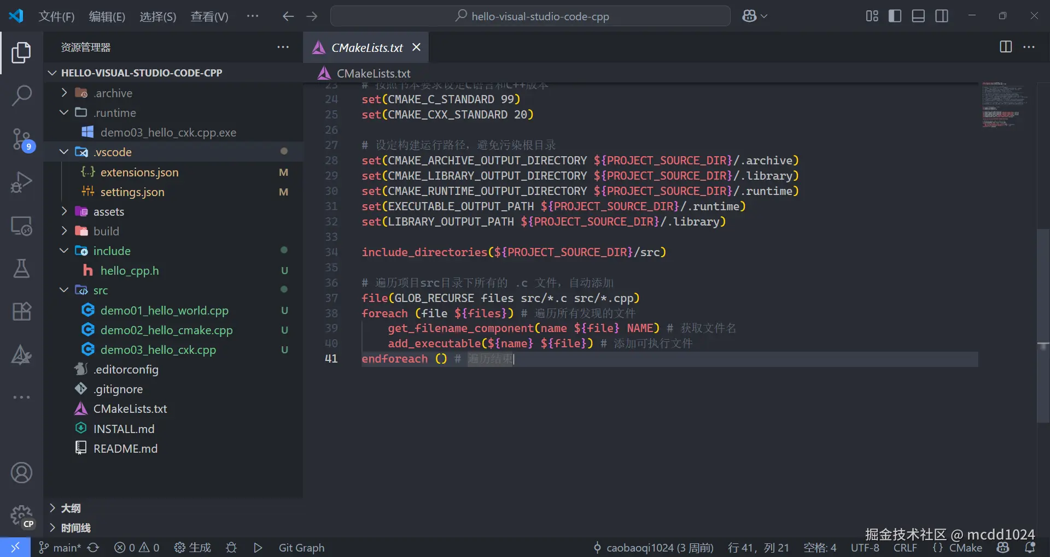Open the Run and Debug view
Screen dimensions: 1050x557
[21, 182]
